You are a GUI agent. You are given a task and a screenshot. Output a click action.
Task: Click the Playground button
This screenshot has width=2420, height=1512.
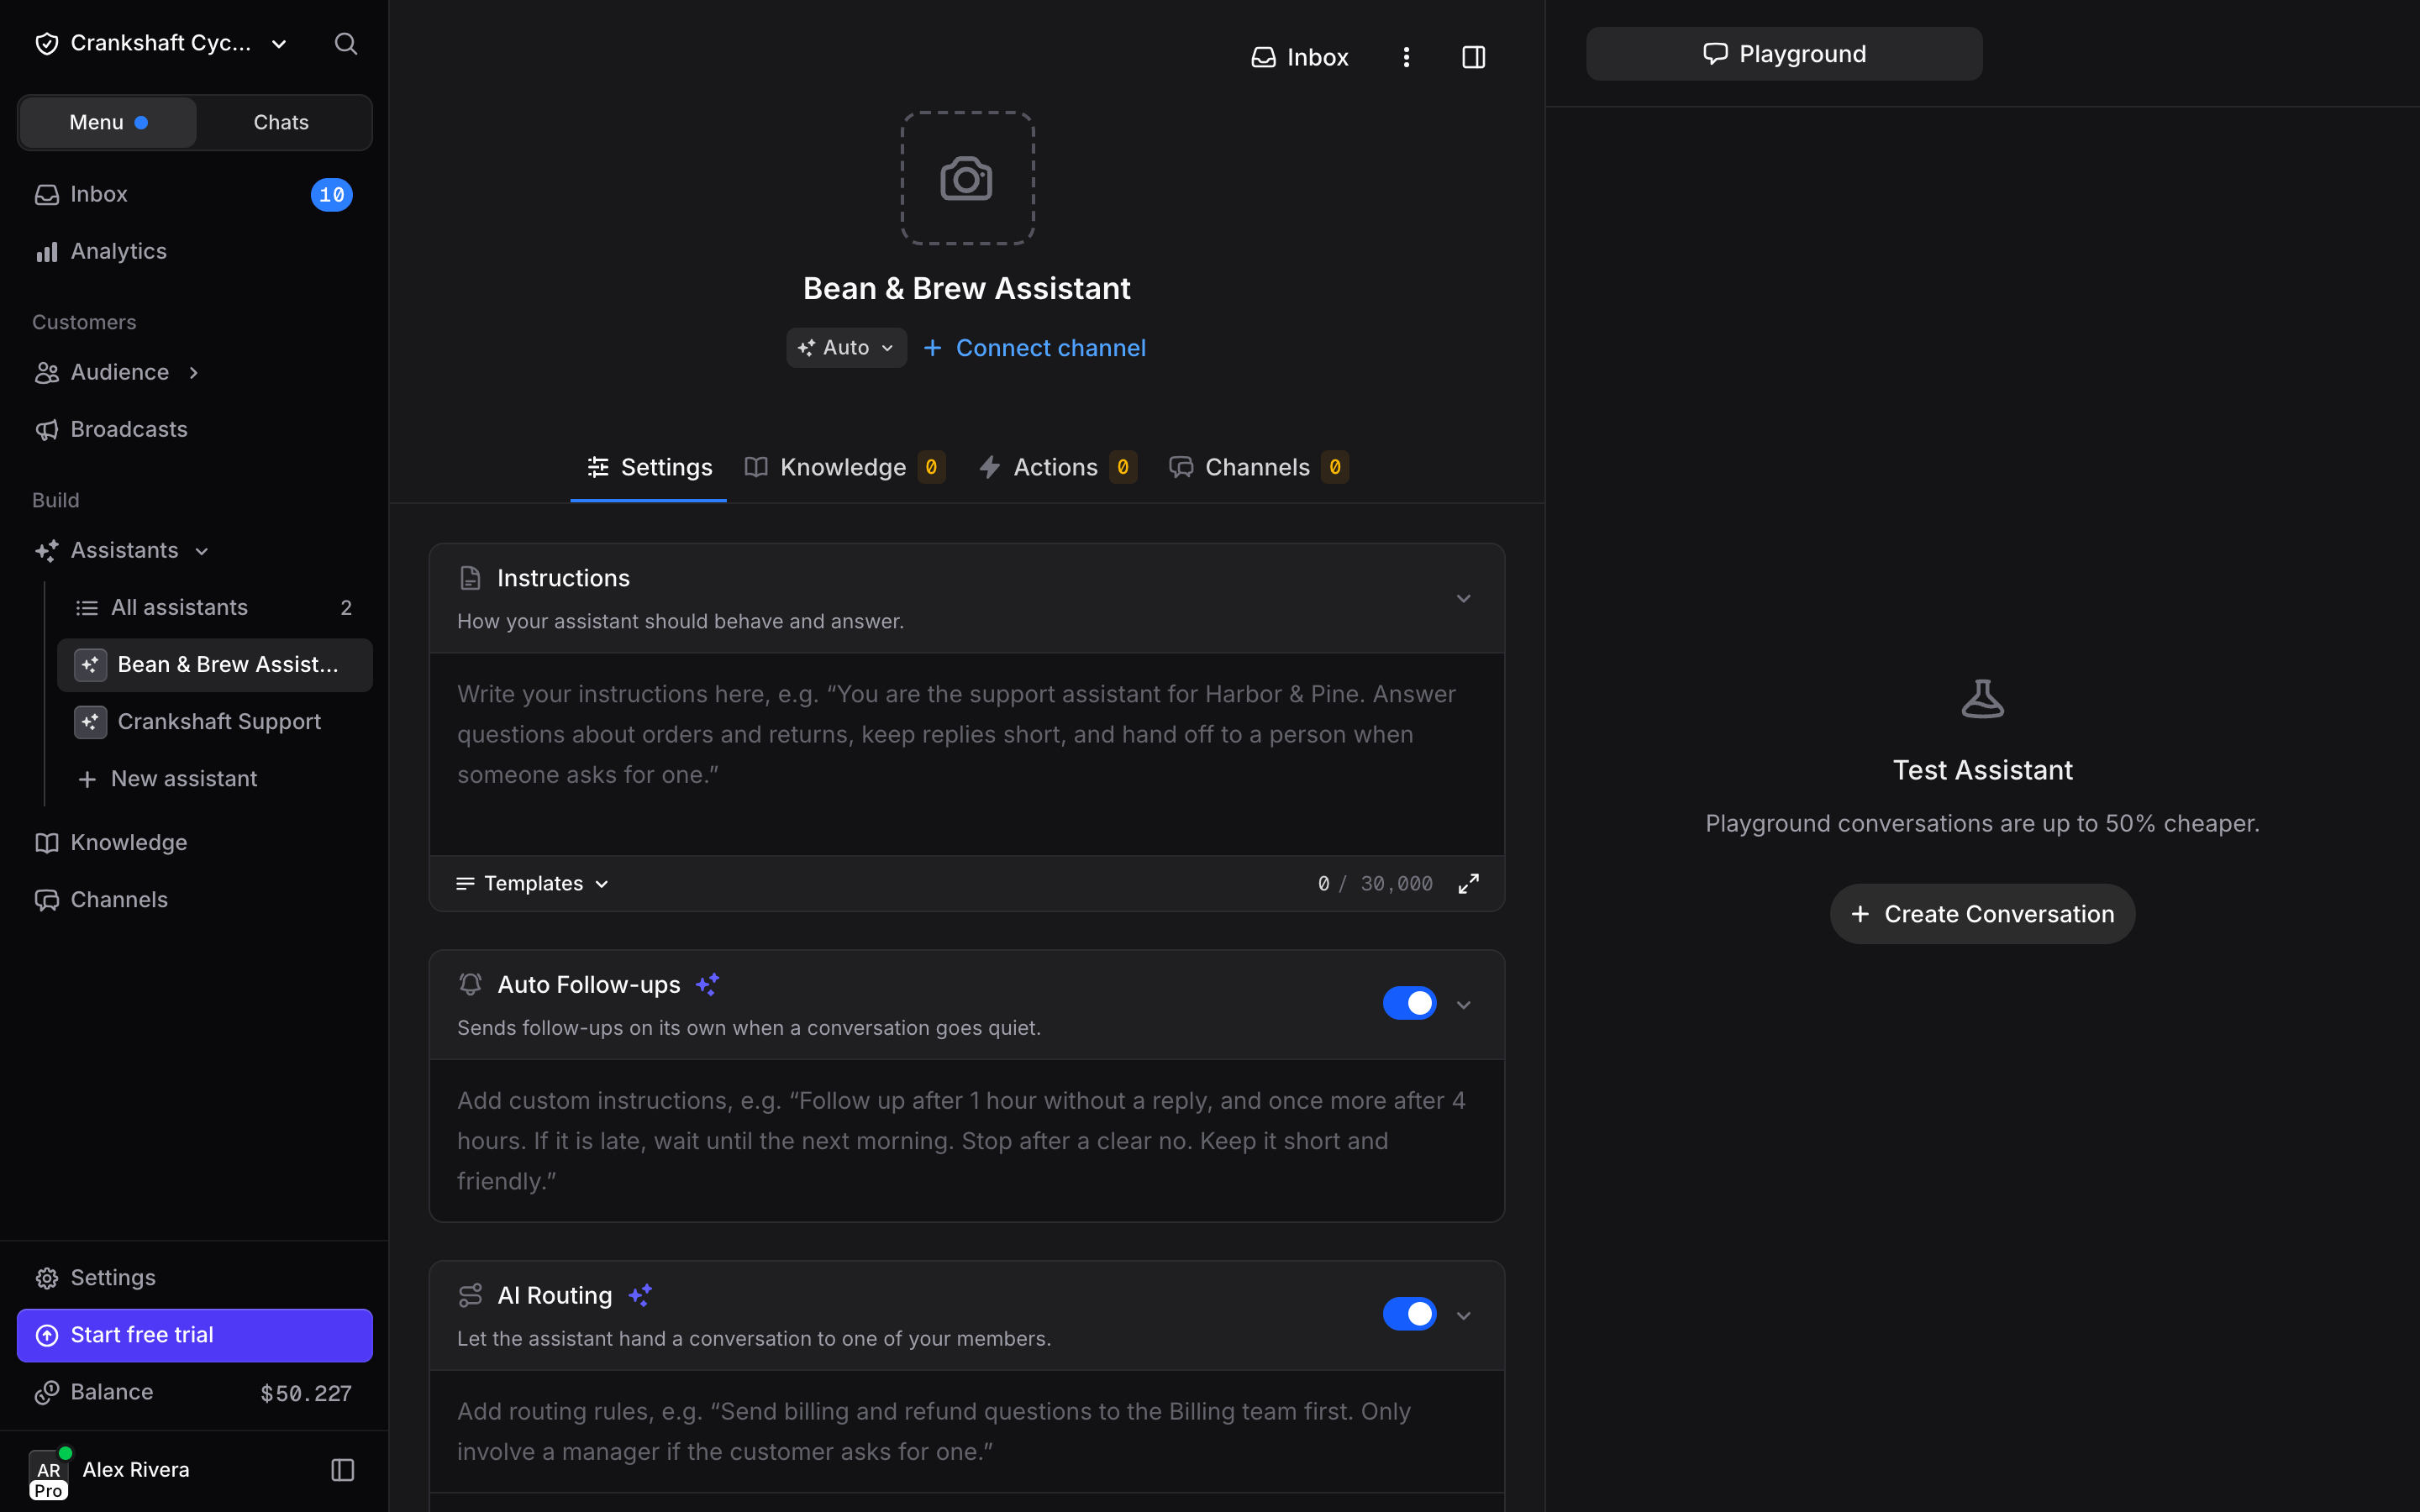click(x=1784, y=54)
